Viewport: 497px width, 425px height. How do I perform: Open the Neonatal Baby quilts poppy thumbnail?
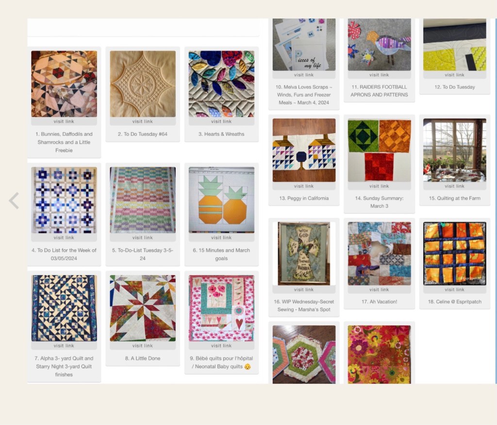[221, 308]
